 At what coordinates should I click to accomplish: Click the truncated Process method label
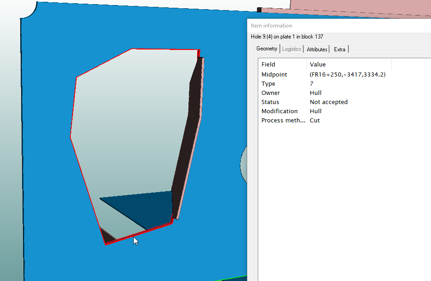tap(283, 121)
